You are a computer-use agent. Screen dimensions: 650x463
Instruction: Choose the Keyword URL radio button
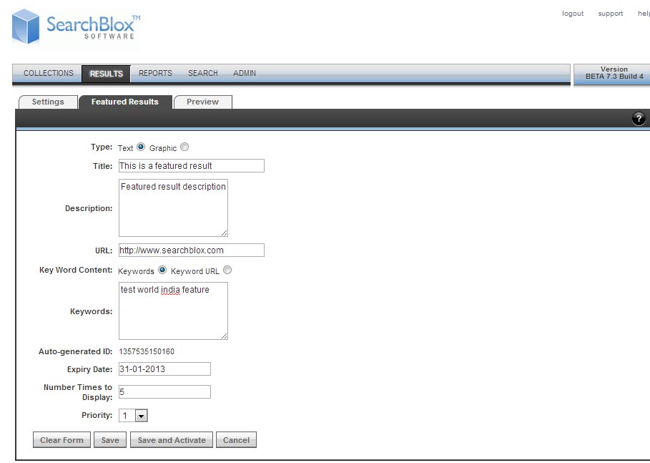pyautogui.click(x=227, y=270)
